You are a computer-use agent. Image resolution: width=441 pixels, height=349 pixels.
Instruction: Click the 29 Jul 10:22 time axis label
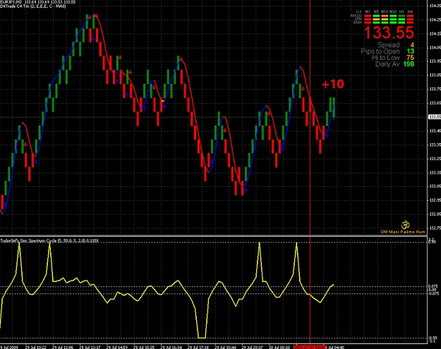click(35, 348)
